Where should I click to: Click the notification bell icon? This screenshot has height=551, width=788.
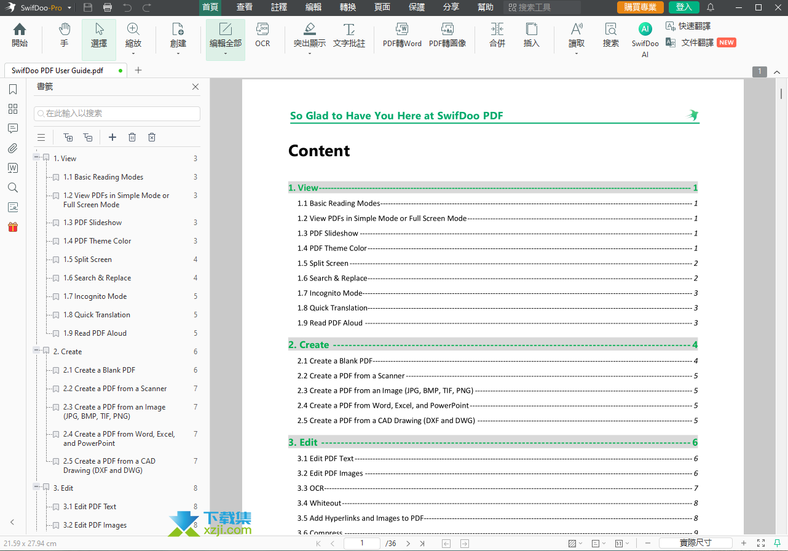click(x=711, y=7)
